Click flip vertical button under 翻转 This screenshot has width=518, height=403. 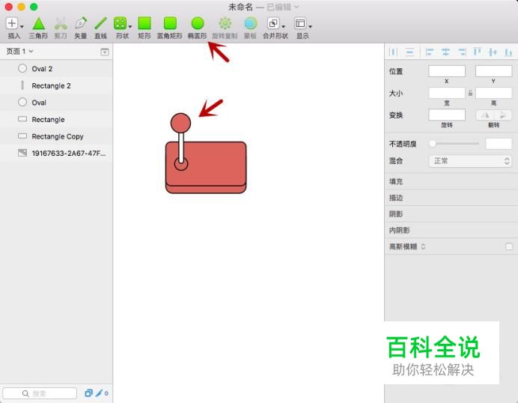click(x=503, y=115)
